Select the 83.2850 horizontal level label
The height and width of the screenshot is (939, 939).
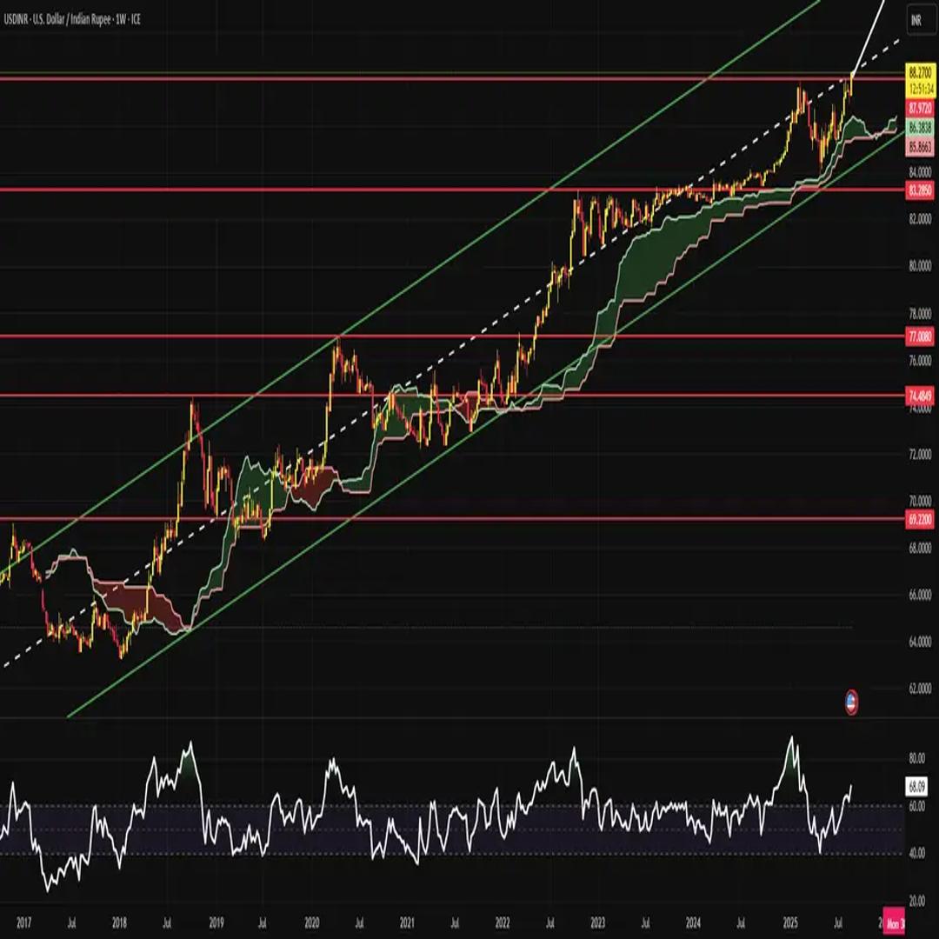pos(920,189)
